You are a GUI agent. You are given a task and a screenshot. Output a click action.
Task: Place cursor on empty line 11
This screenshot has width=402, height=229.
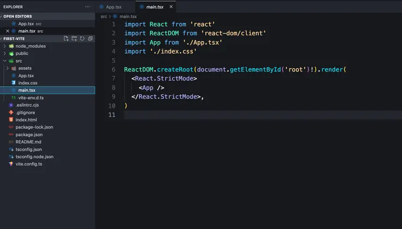tap(217, 115)
